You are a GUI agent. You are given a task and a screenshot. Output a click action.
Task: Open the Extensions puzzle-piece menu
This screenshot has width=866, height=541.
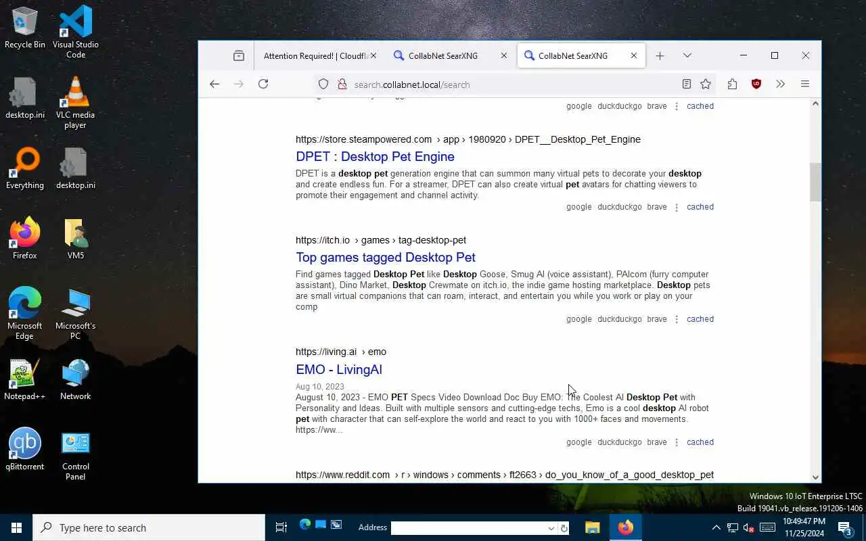coord(732,84)
